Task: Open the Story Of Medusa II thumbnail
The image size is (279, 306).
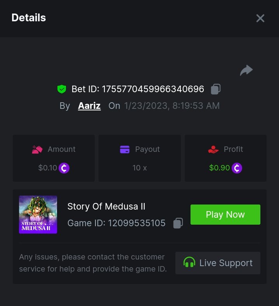Action: [x=38, y=215]
